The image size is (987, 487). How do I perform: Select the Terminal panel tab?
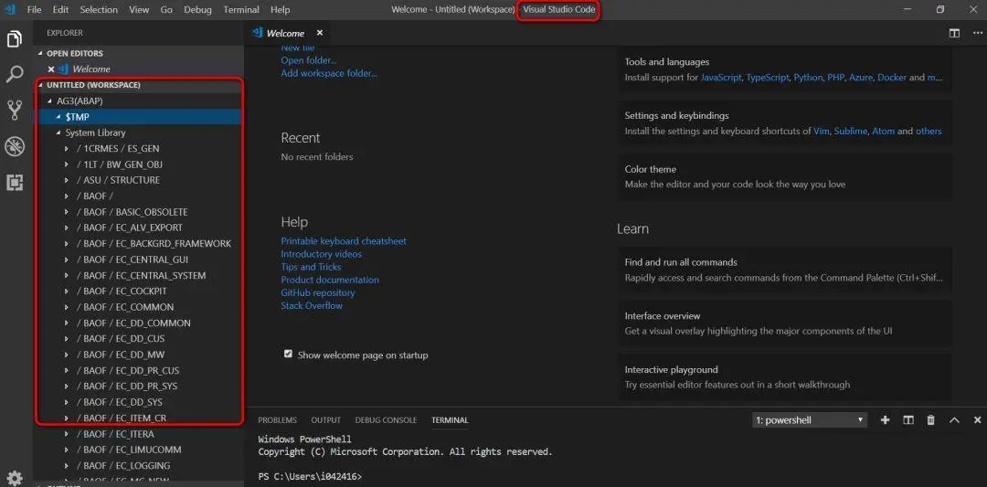(x=450, y=420)
